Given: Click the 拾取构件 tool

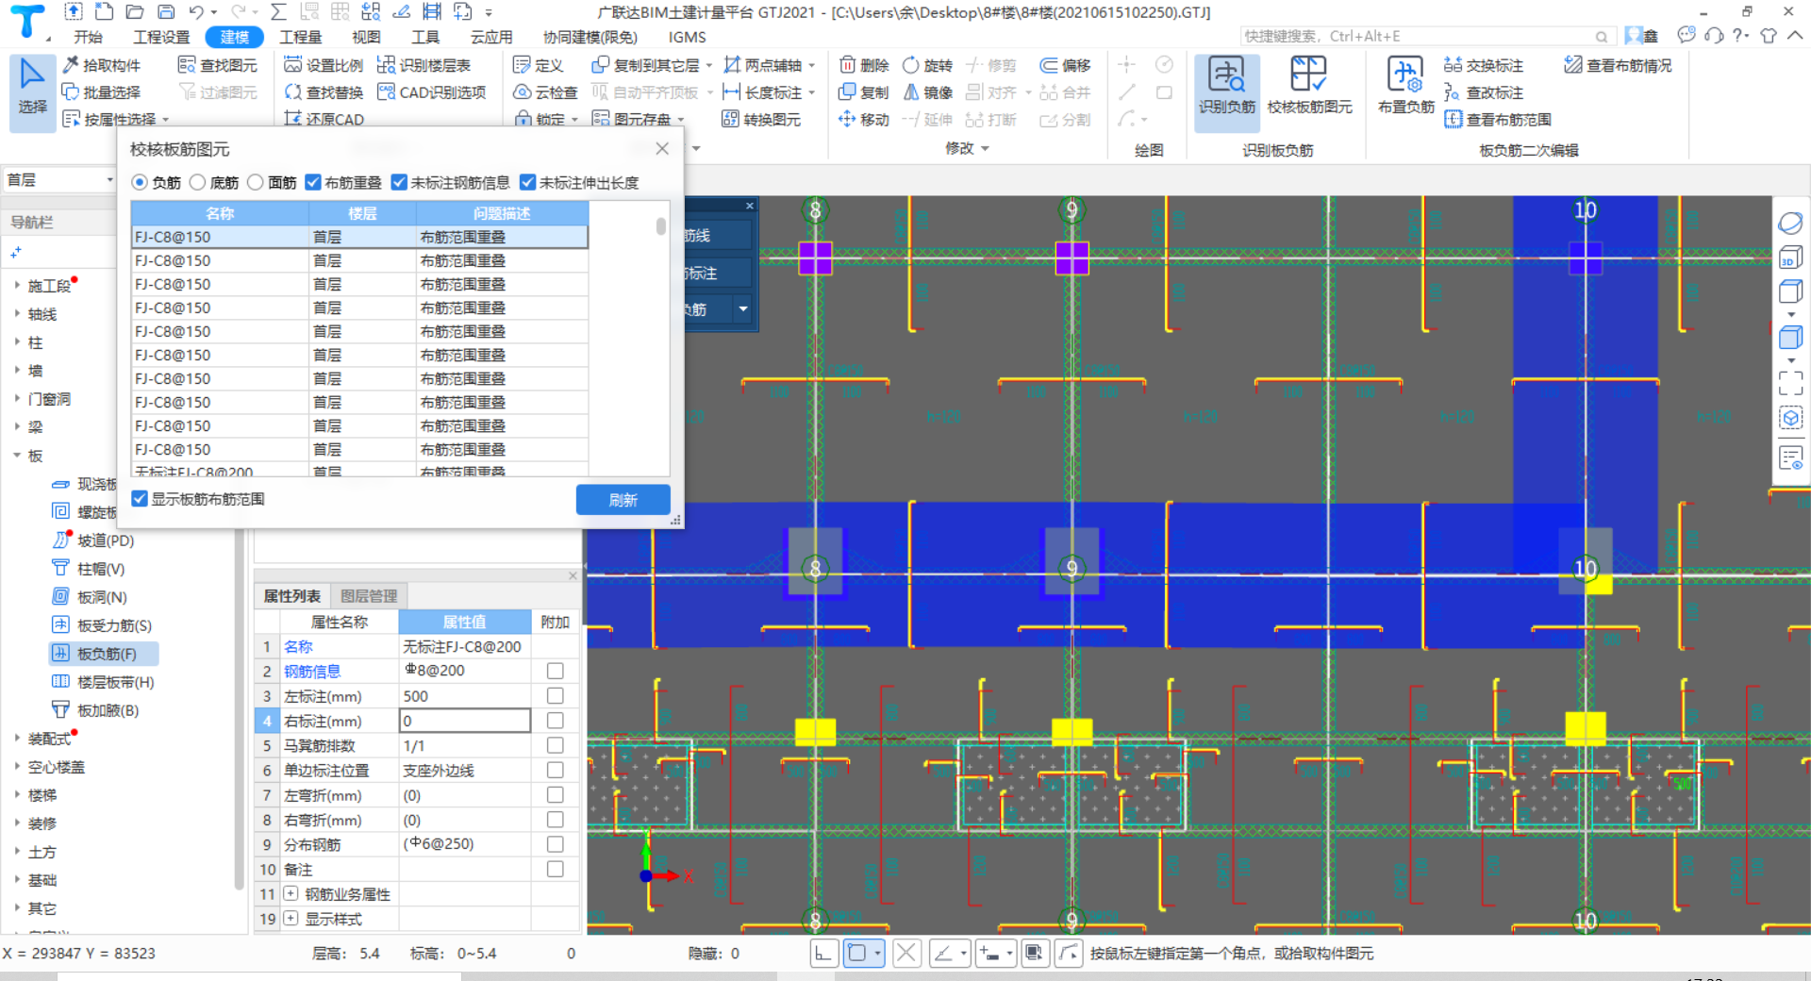Looking at the screenshot, I should pos(102,65).
